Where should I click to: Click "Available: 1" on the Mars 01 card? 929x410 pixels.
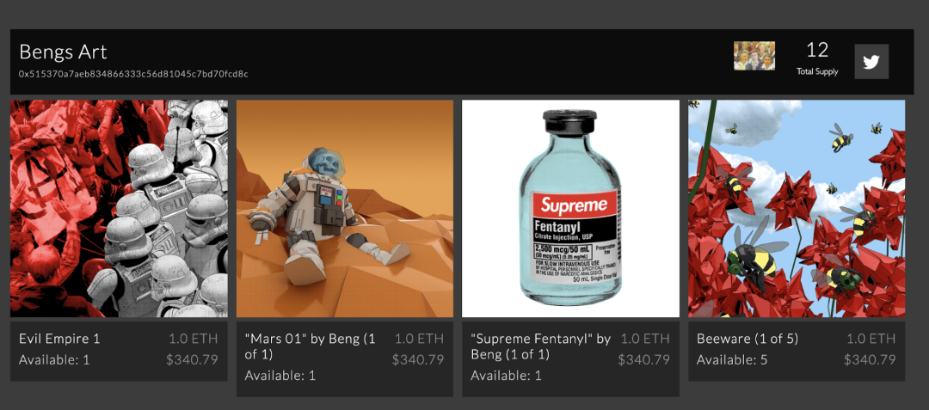[x=280, y=376]
